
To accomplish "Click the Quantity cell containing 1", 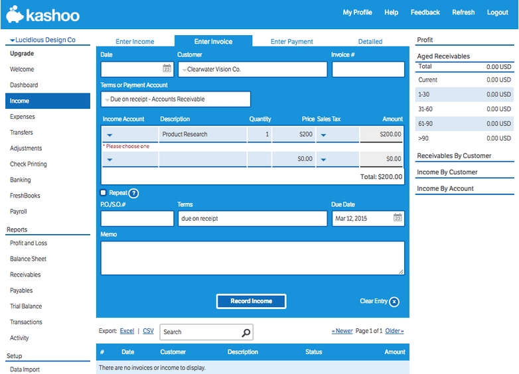I will [259, 135].
